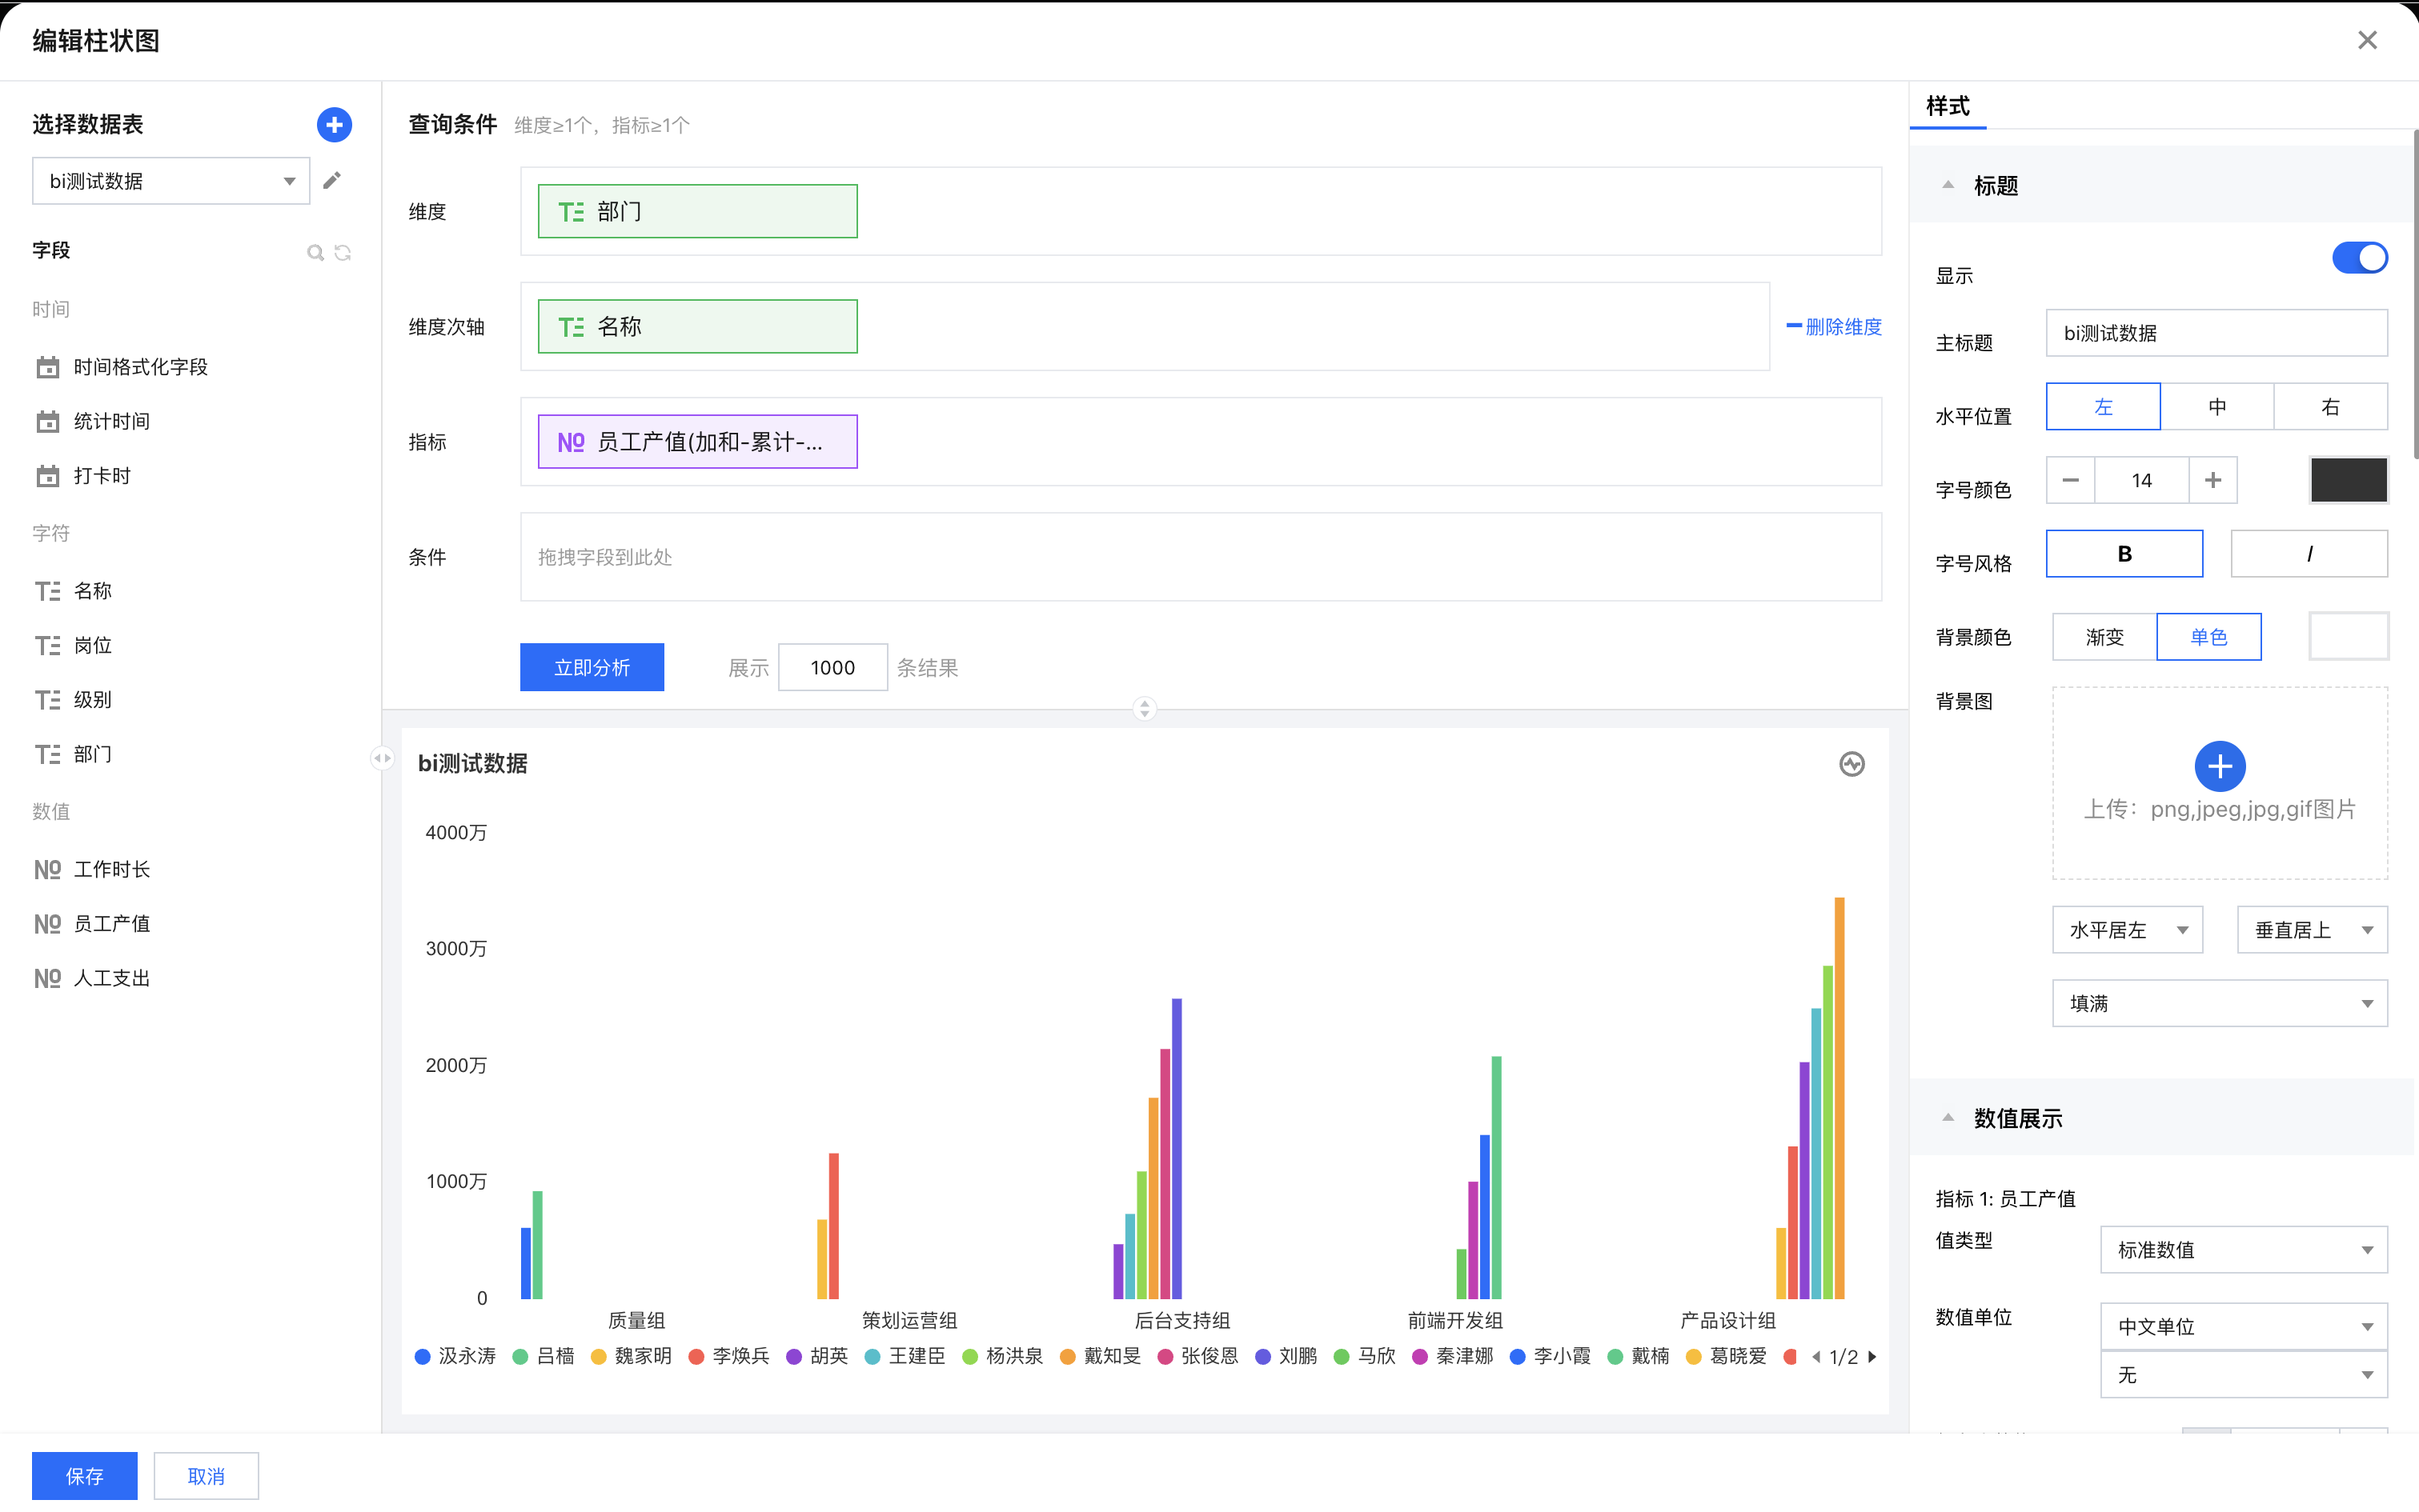Image resolution: width=2419 pixels, height=1512 pixels.
Task: Open the dark font color swatch
Action: (2348, 481)
